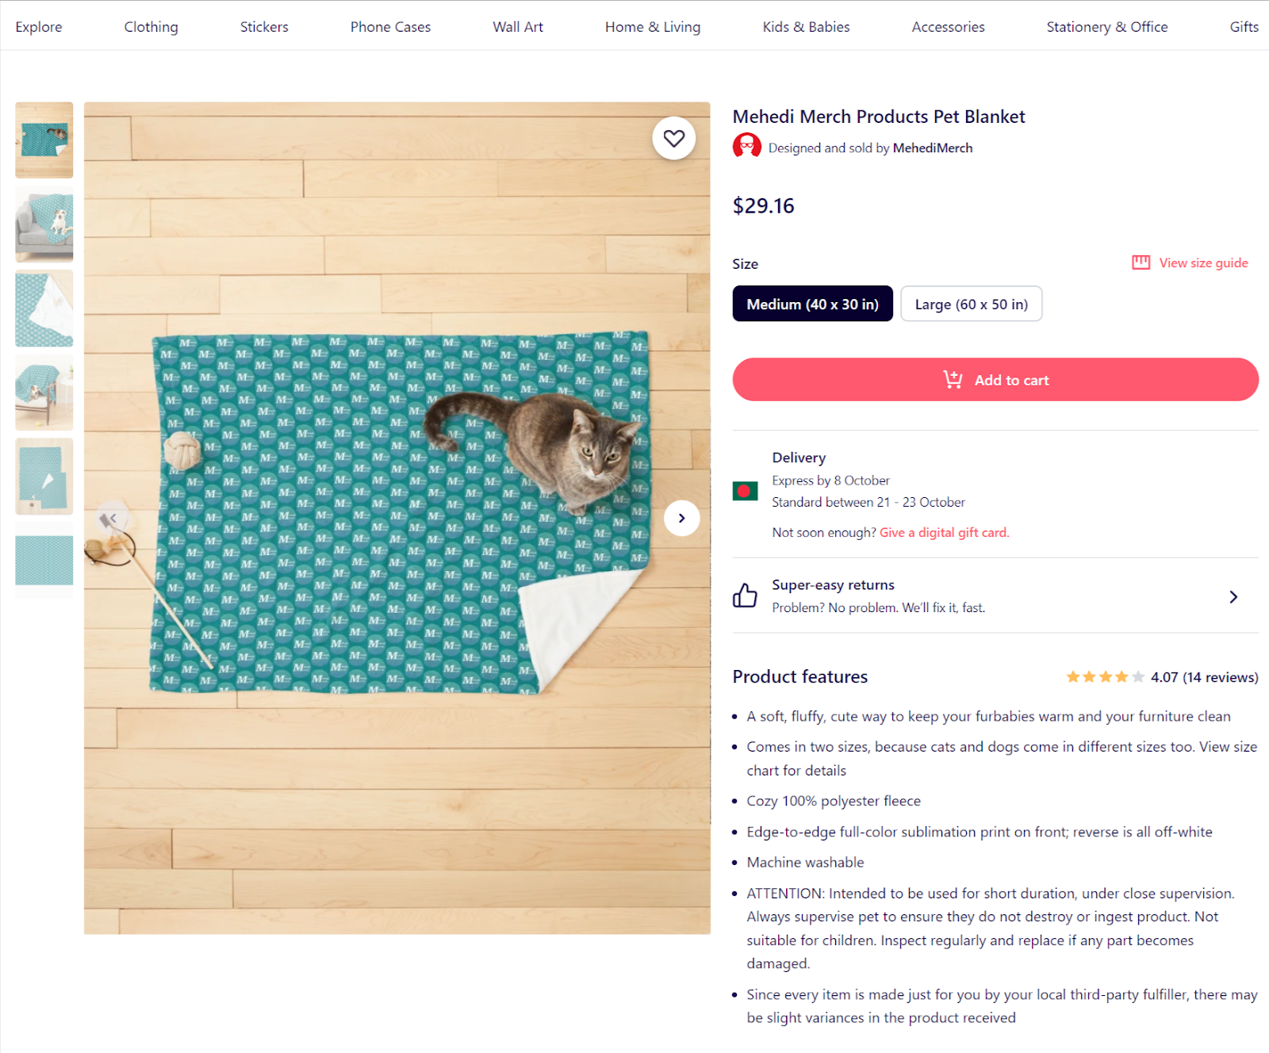Image resolution: width=1269 pixels, height=1053 pixels.
Task: Add the pet blanket to cart
Action: point(995,379)
